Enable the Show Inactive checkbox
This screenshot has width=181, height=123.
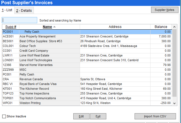coord(4,116)
